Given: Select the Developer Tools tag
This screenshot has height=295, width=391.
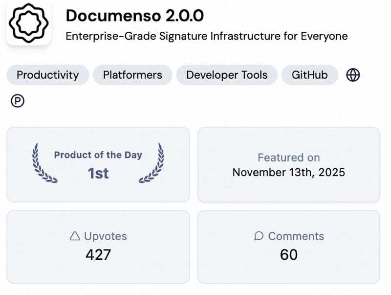Looking at the screenshot, I should click(227, 75).
